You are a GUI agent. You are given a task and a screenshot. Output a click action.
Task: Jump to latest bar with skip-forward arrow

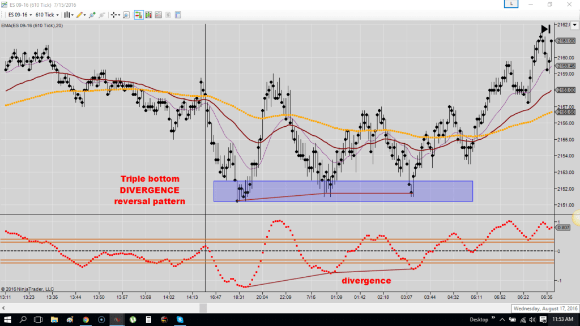(545, 29)
